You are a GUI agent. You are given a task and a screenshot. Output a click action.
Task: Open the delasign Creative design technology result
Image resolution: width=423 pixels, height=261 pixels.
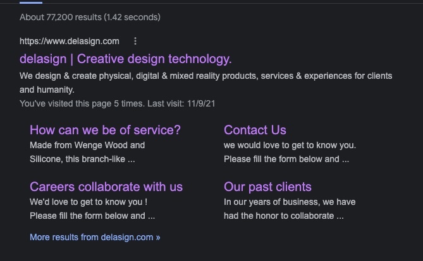click(125, 59)
